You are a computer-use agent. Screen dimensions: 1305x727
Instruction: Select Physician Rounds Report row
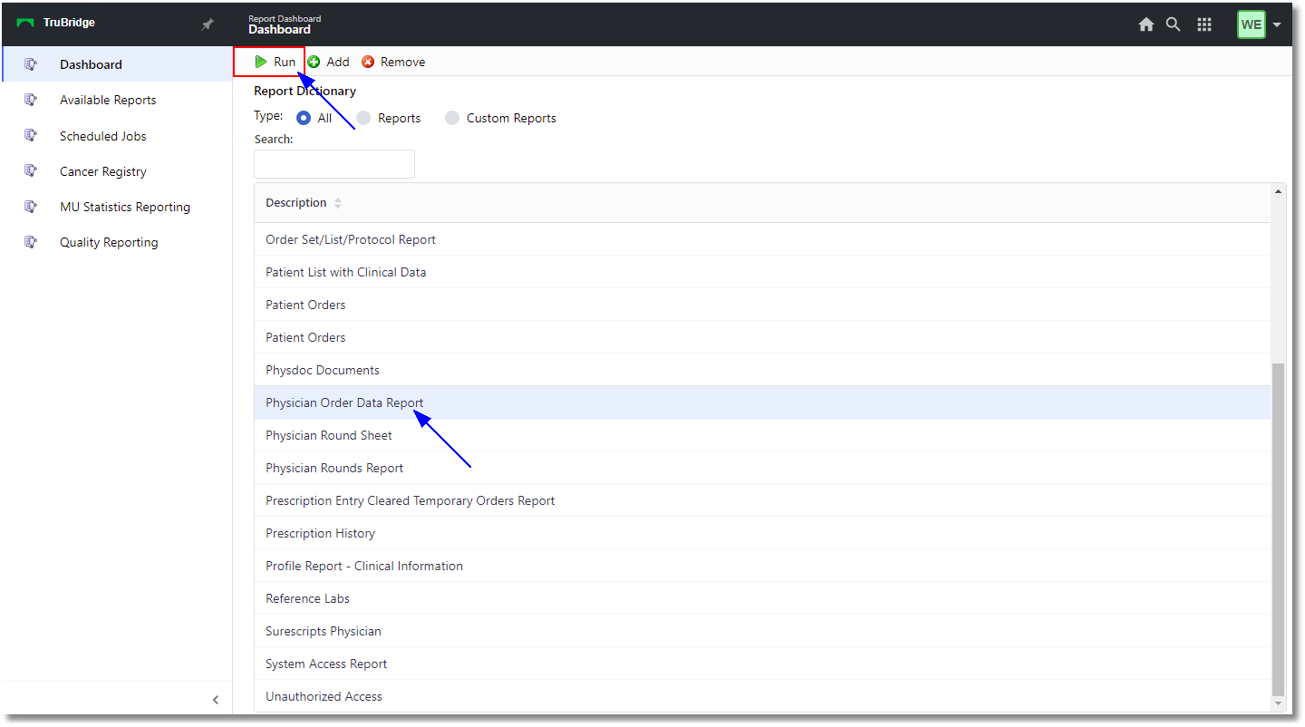tap(762, 468)
